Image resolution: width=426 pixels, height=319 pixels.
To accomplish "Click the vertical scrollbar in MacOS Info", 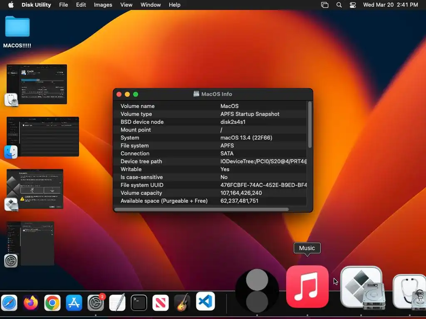I will click(310, 125).
